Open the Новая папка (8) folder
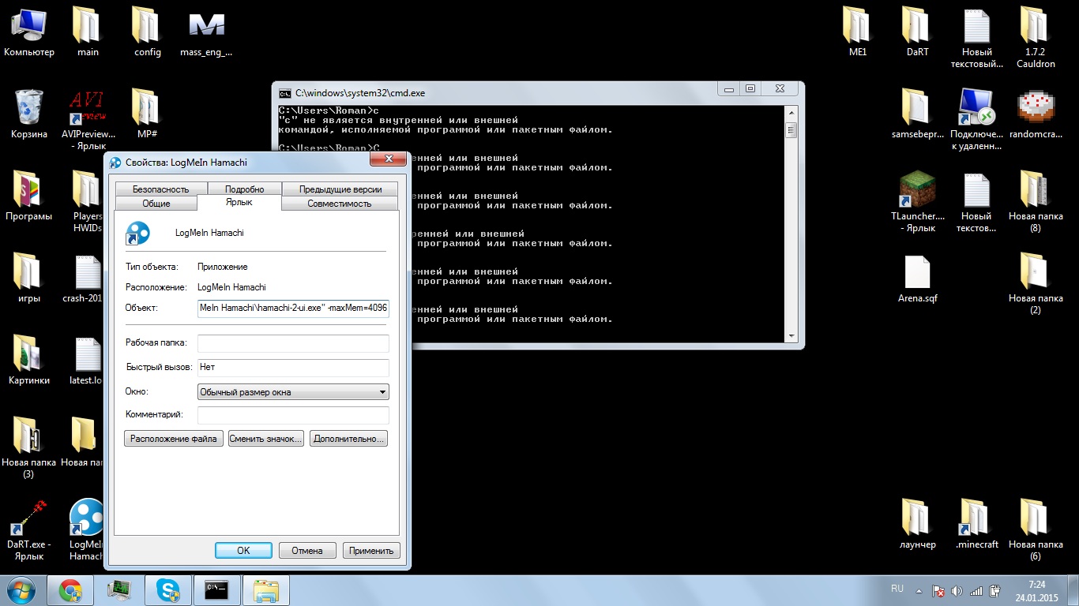 pyautogui.click(x=1036, y=200)
